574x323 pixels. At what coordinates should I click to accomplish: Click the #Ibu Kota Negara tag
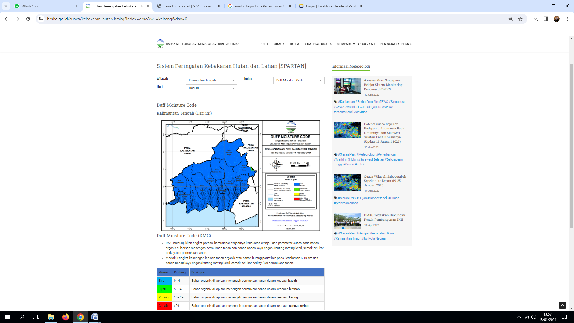373,238
